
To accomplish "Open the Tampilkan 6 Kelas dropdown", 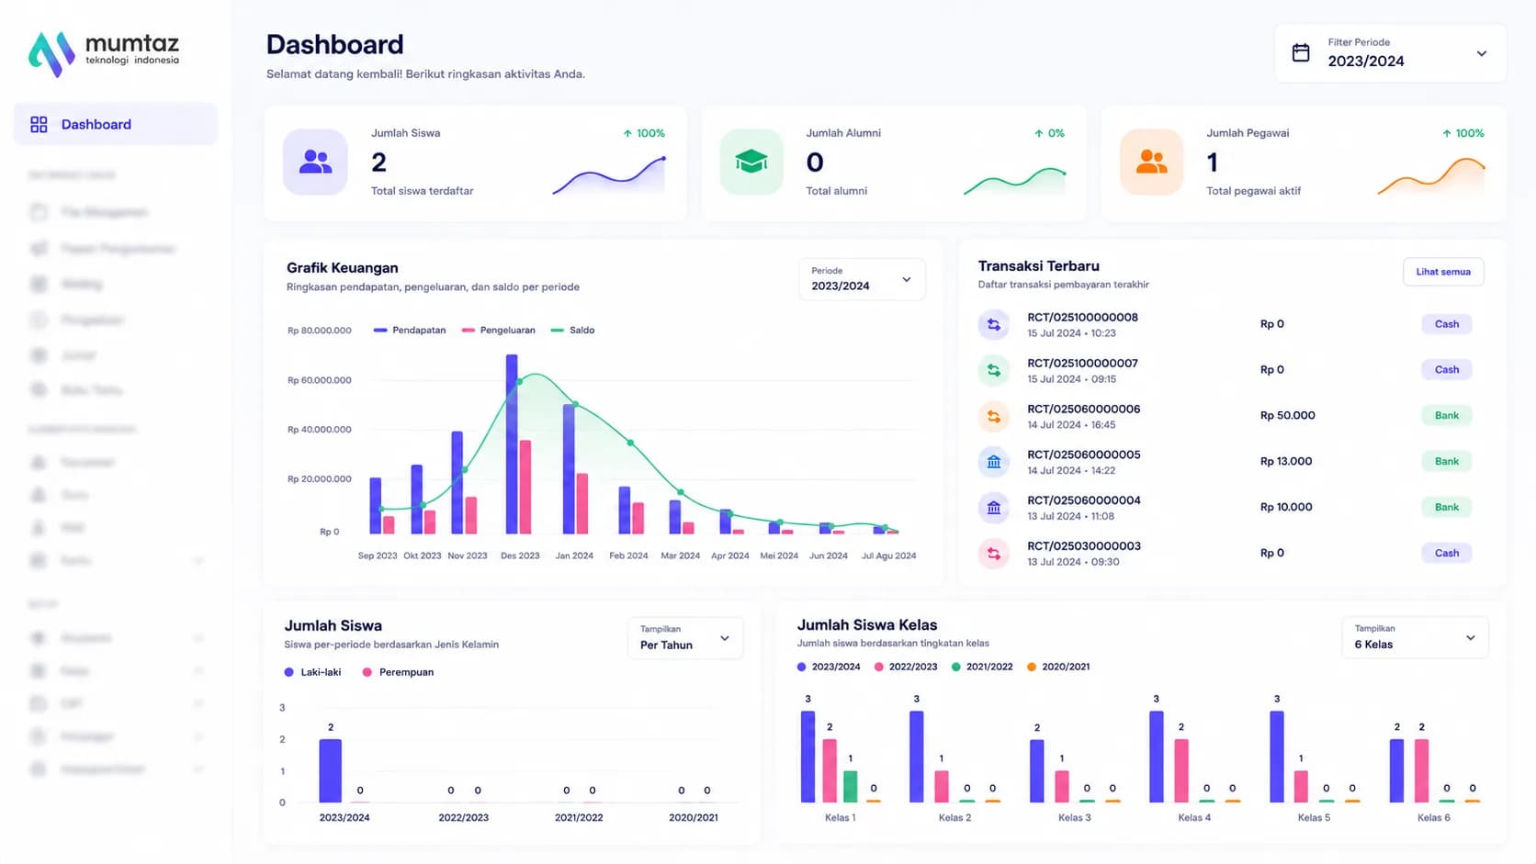I will [x=1415, y=636].
